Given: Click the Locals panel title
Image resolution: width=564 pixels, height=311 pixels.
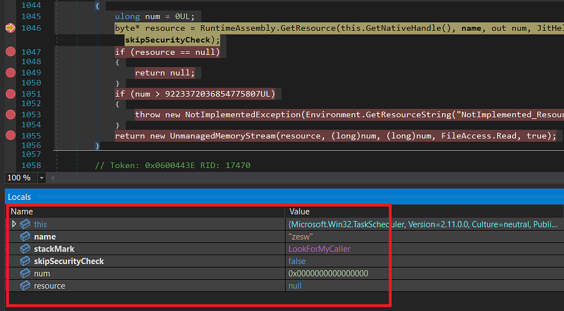Looking at the screenshot, I should pos(19,197).
